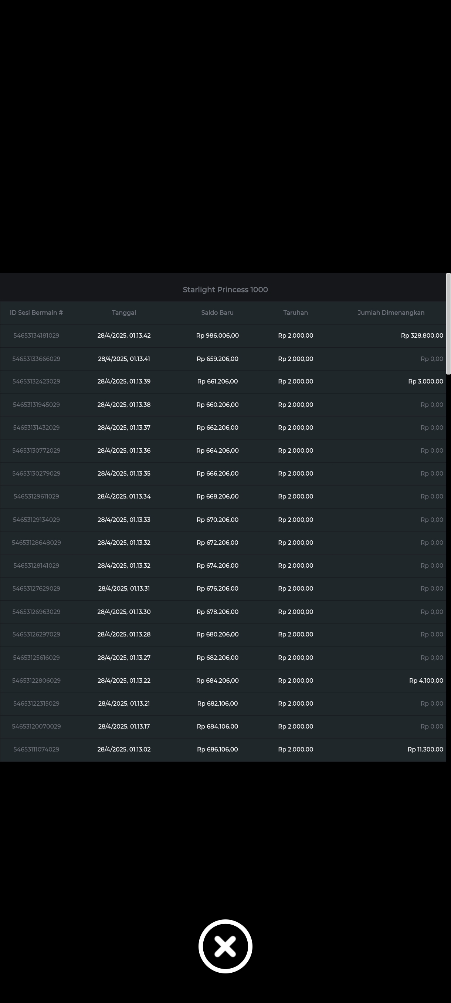The image size is (451, 1003).
Task: Select the Rp 11.300,00 winning amount
Action: coord(425,750)
